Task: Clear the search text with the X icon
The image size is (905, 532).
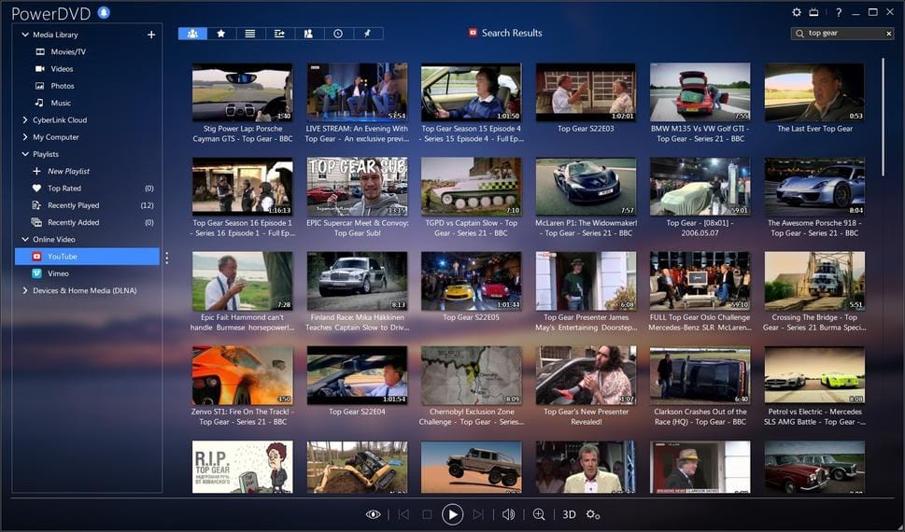Action: [x=889, y=34]
